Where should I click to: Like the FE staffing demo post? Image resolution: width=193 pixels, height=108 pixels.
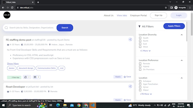coord(27,77)
